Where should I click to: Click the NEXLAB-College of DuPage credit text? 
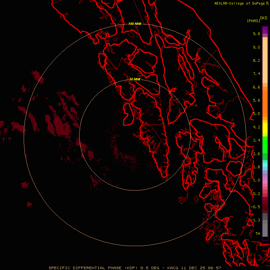click(240, 3)
